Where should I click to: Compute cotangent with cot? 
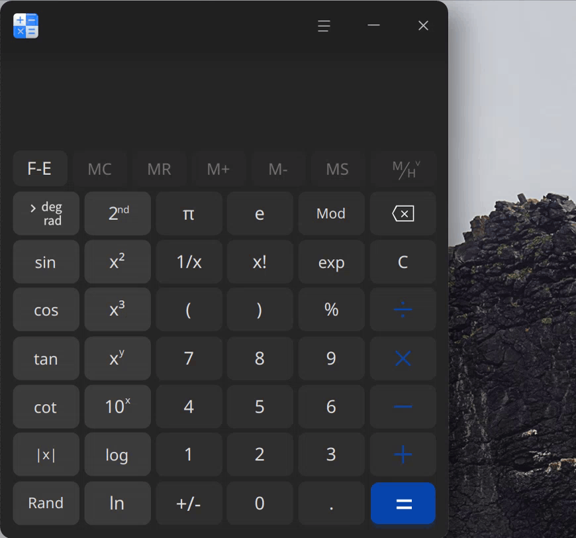(x=46, y=406)
